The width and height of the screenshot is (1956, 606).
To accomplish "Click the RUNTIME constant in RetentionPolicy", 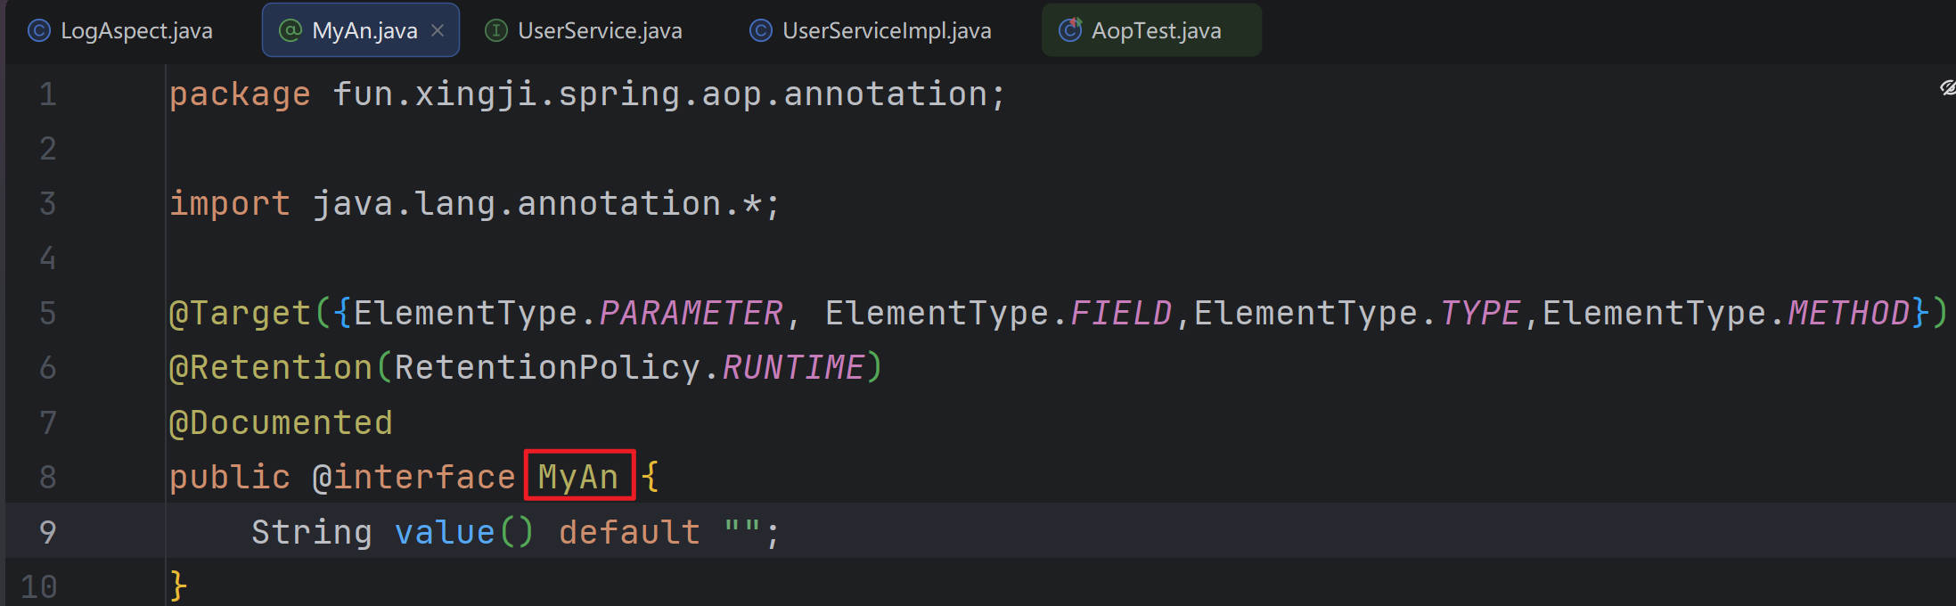I will pyautogui.click(x=792, y=368).
